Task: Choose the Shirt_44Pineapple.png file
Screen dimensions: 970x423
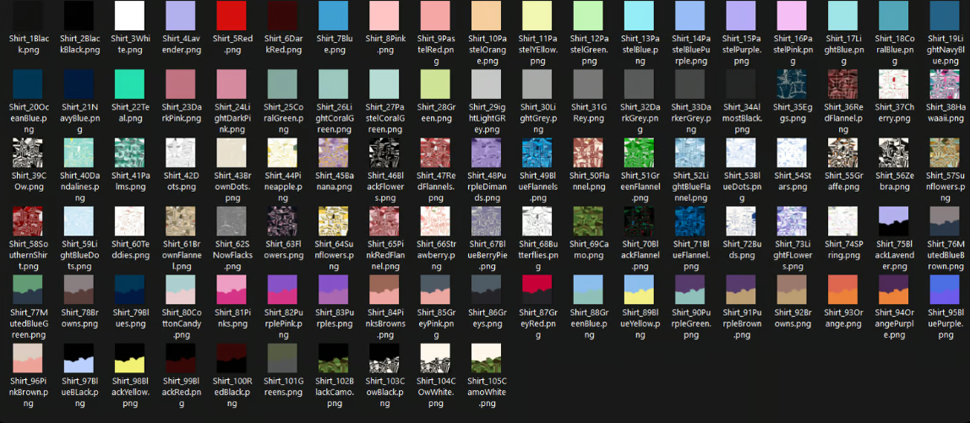Action: coord(283,154)
